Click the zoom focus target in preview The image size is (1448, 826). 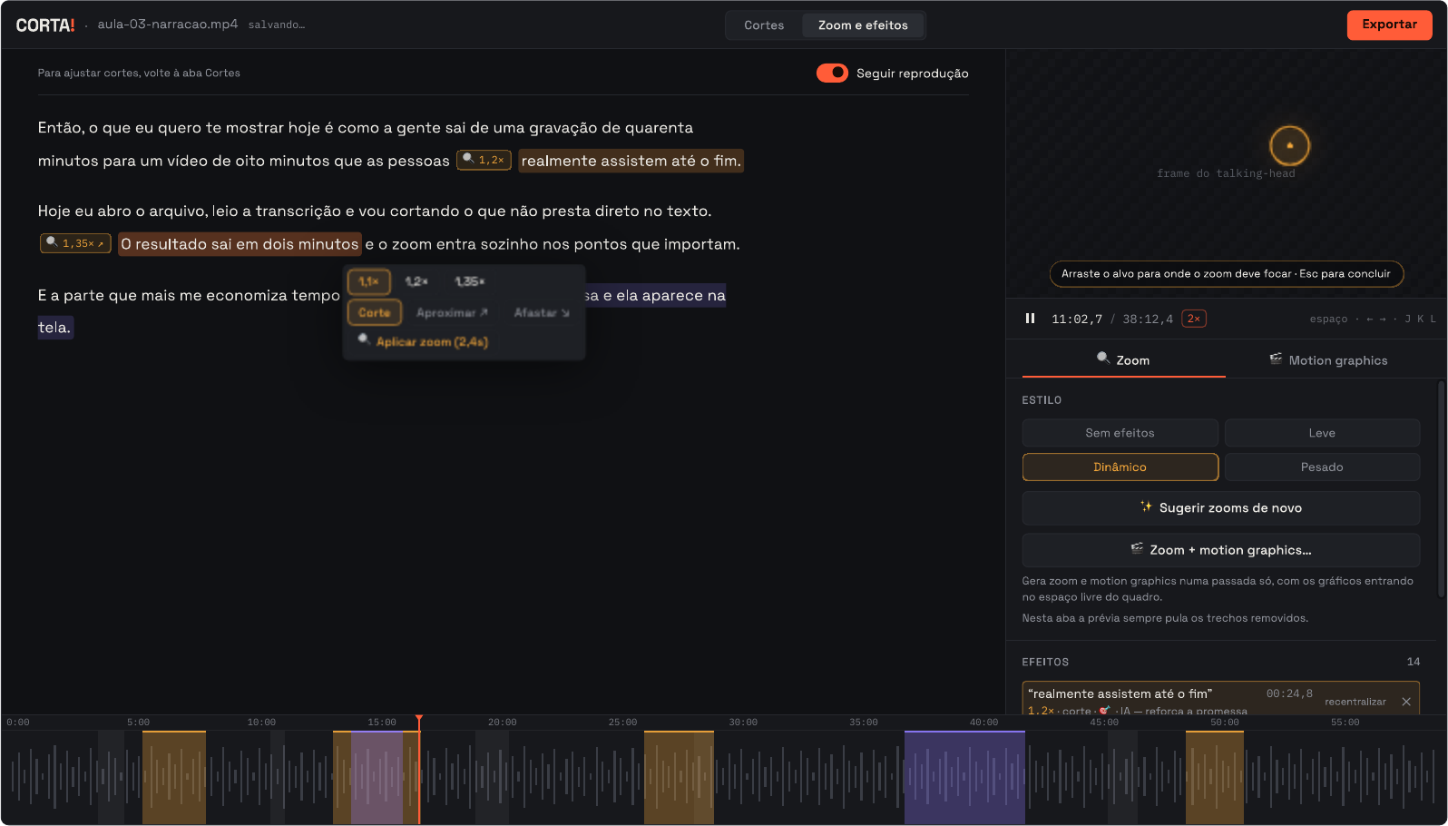tap(1289, 145)
